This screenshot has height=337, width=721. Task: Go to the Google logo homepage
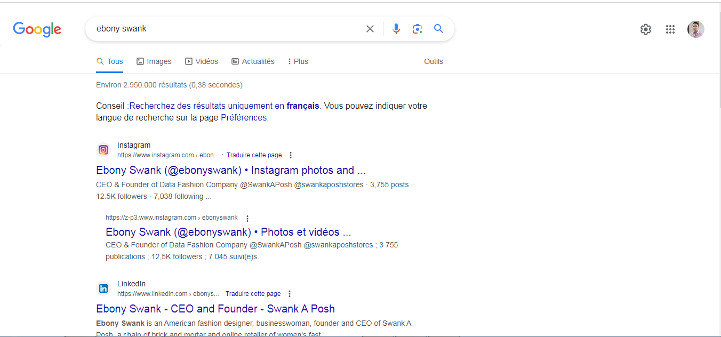tap(37, 29)
